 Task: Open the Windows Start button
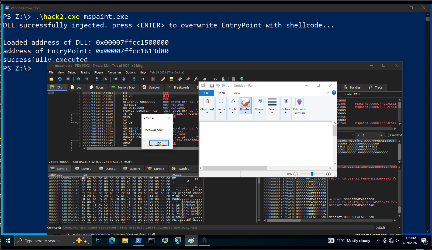point(8,241)
